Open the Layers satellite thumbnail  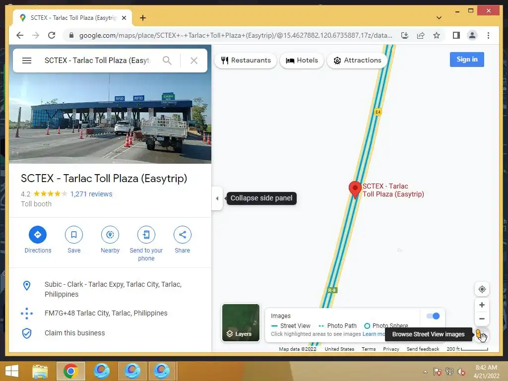tap(241, 322)
